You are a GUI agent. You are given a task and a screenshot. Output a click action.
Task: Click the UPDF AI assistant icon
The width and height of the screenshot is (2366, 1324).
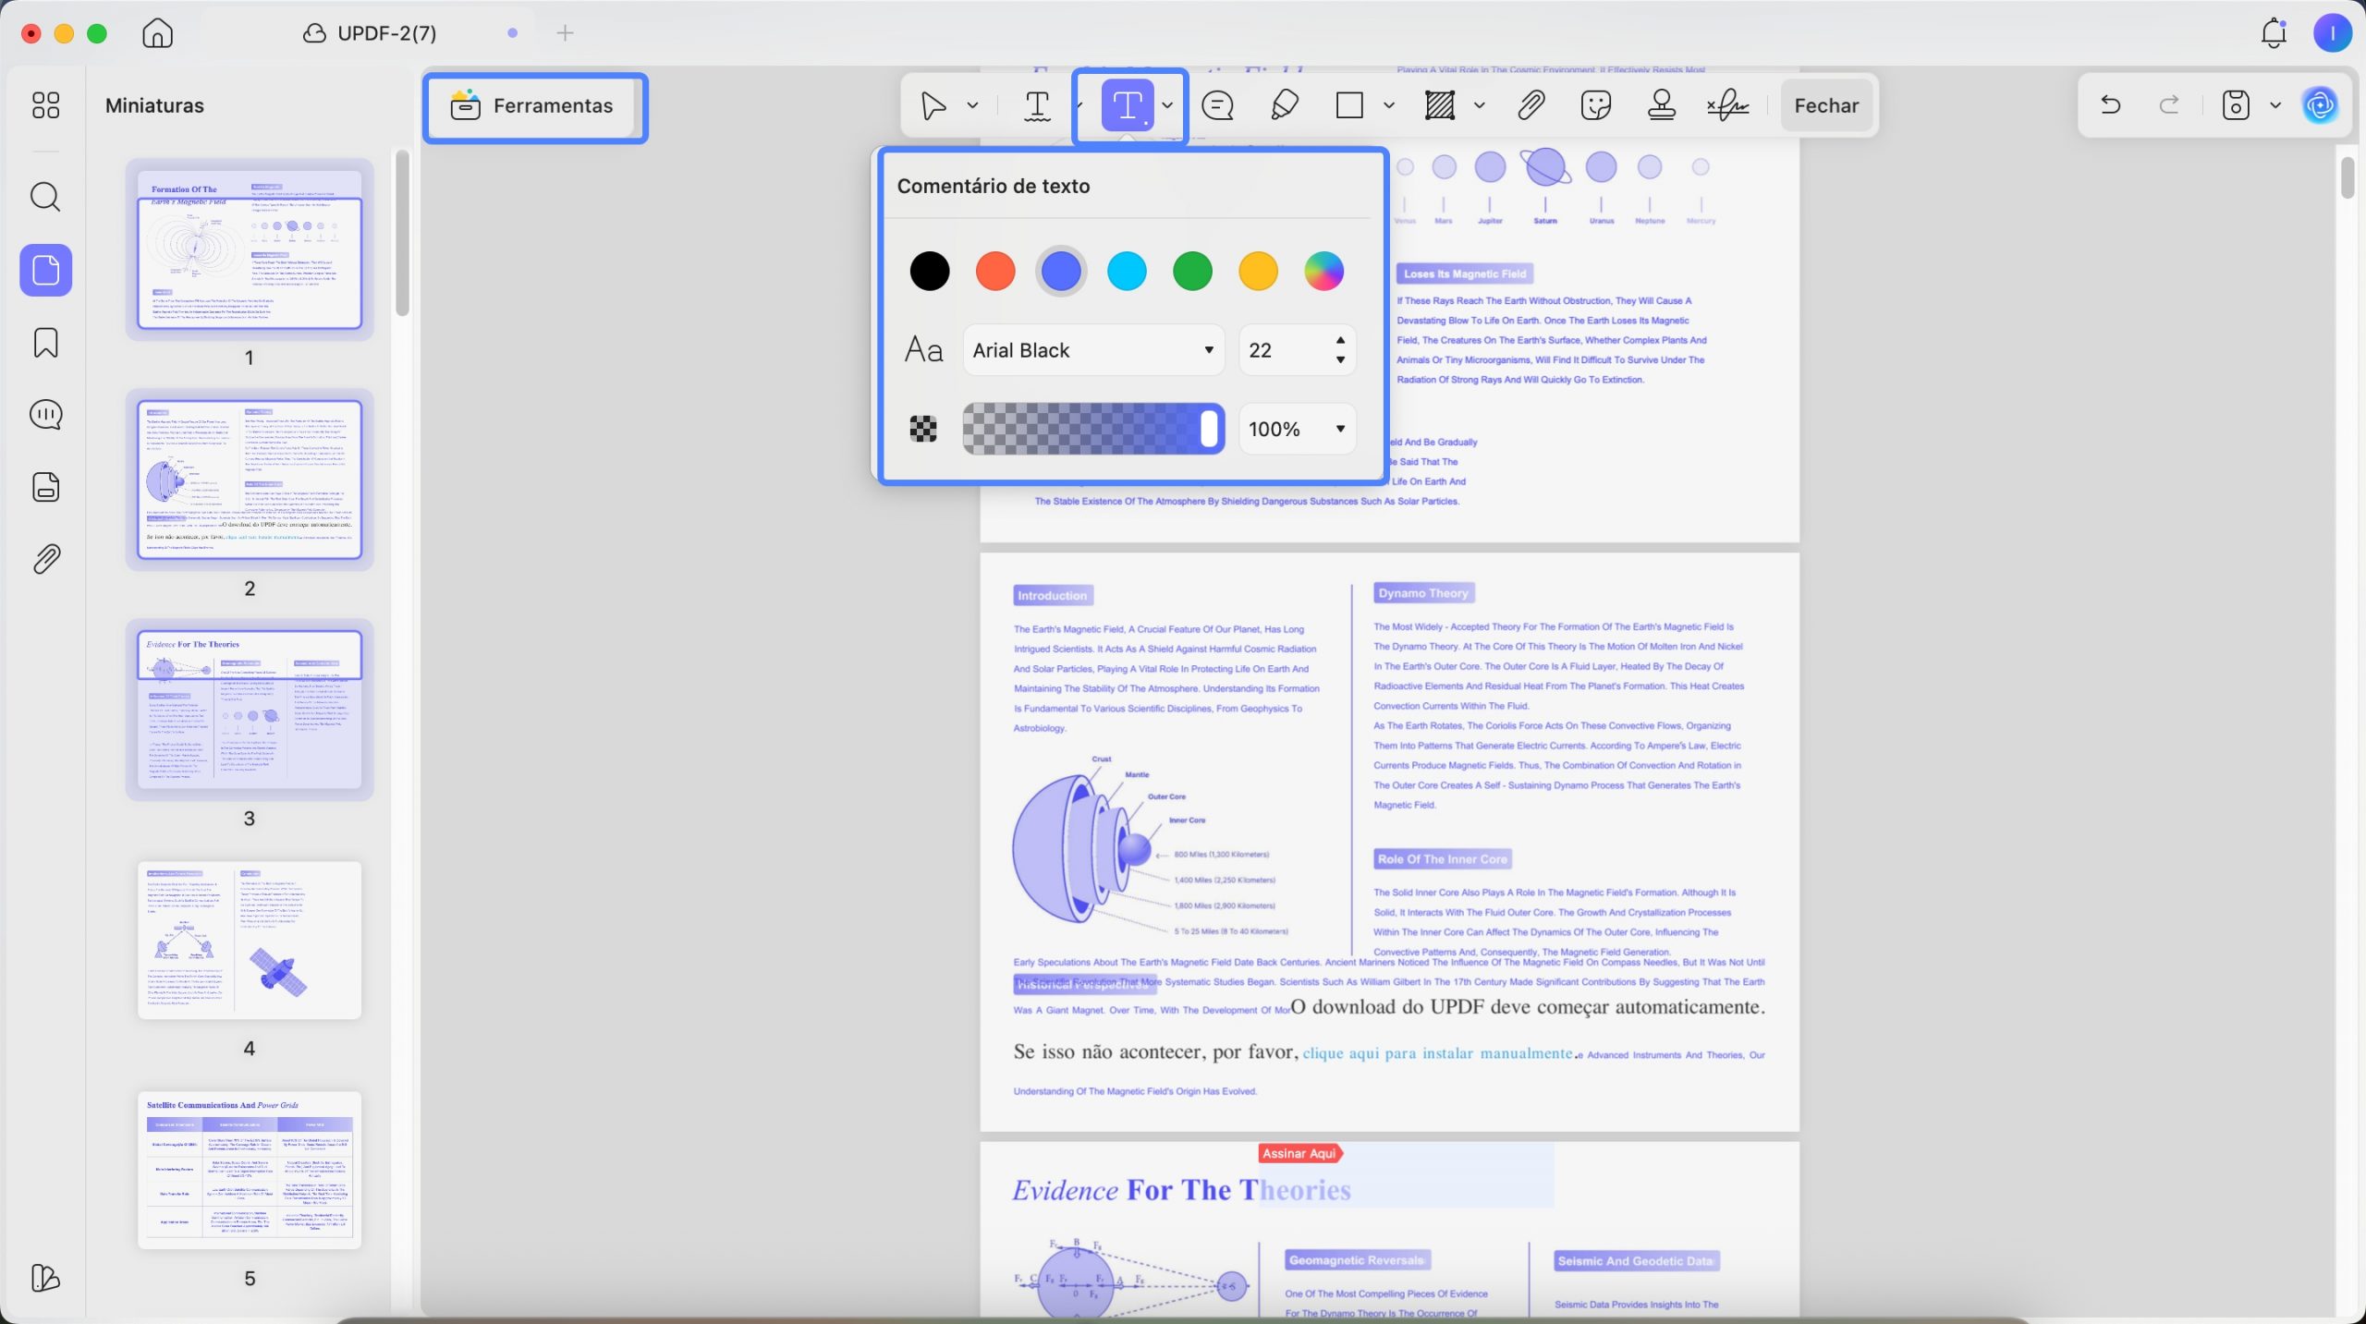tap(2320, 105)
